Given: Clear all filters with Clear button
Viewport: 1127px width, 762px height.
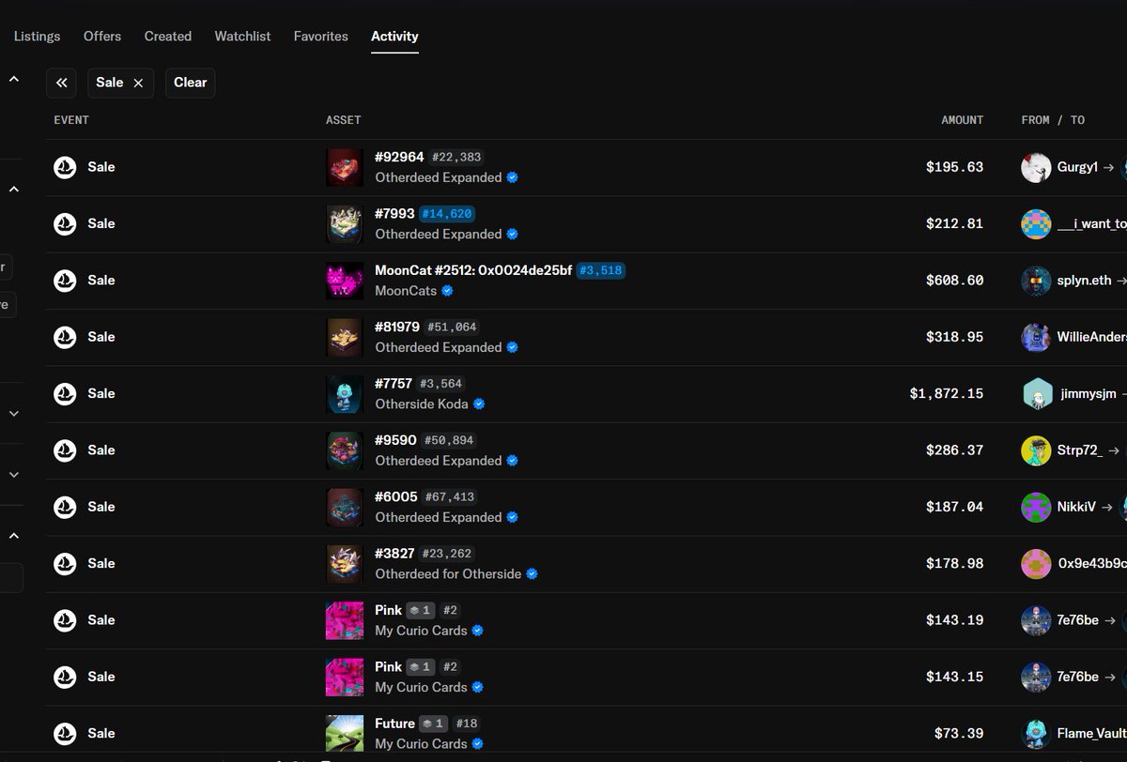Looking at the screenshot, I should [x=190, y=83].
